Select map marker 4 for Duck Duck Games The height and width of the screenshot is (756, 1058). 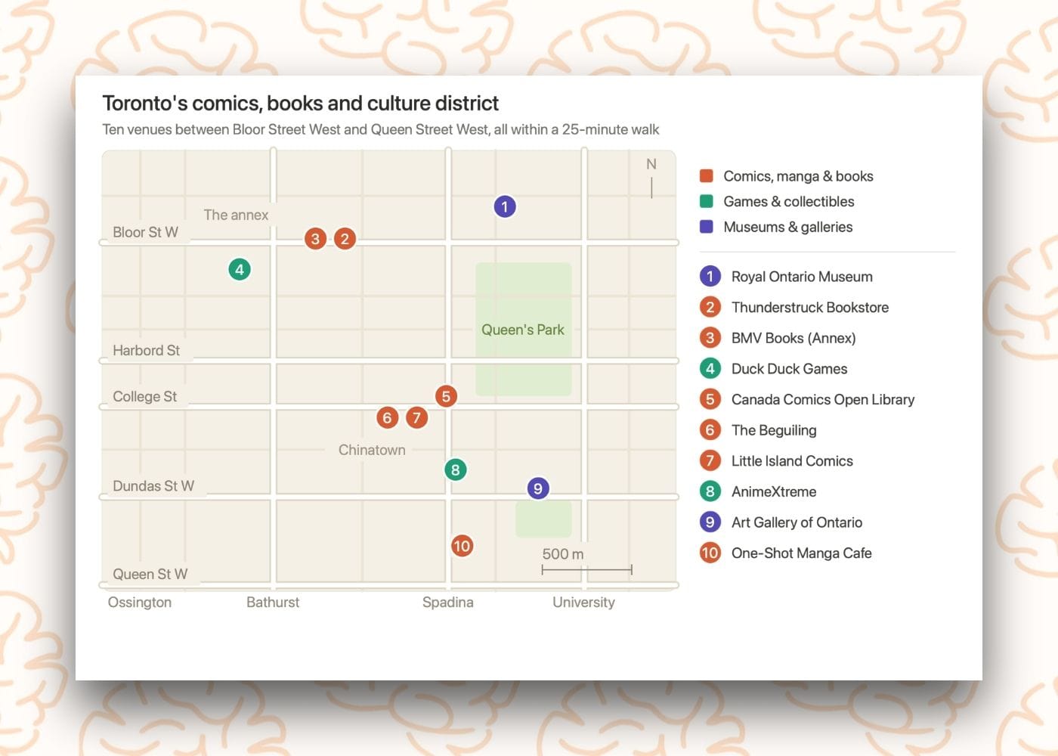[240, 269]
